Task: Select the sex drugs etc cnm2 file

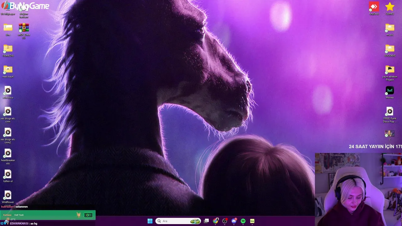Action: click(x=8, y=136)
